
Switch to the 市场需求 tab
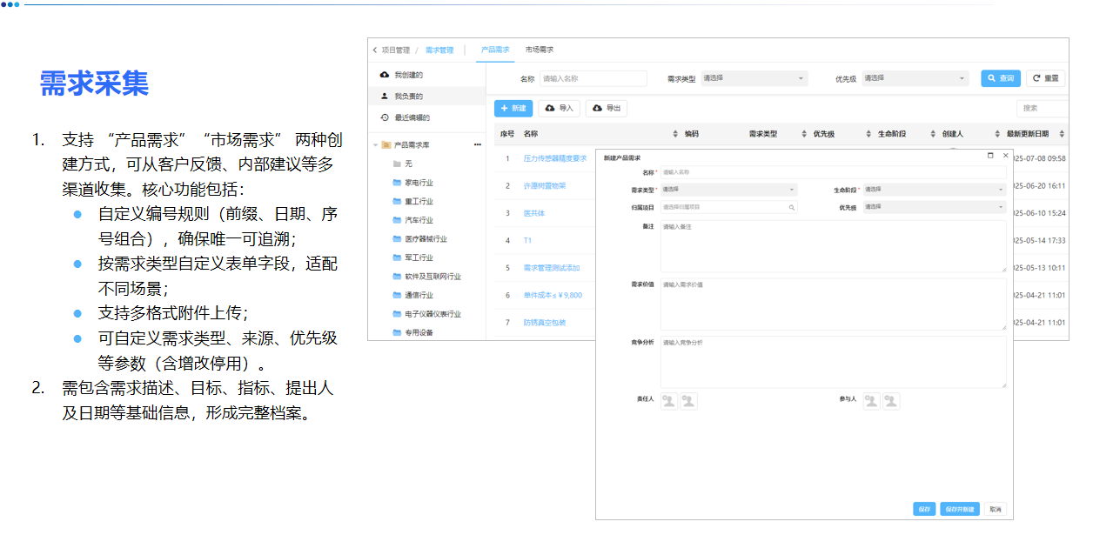(x=540, y=50)
